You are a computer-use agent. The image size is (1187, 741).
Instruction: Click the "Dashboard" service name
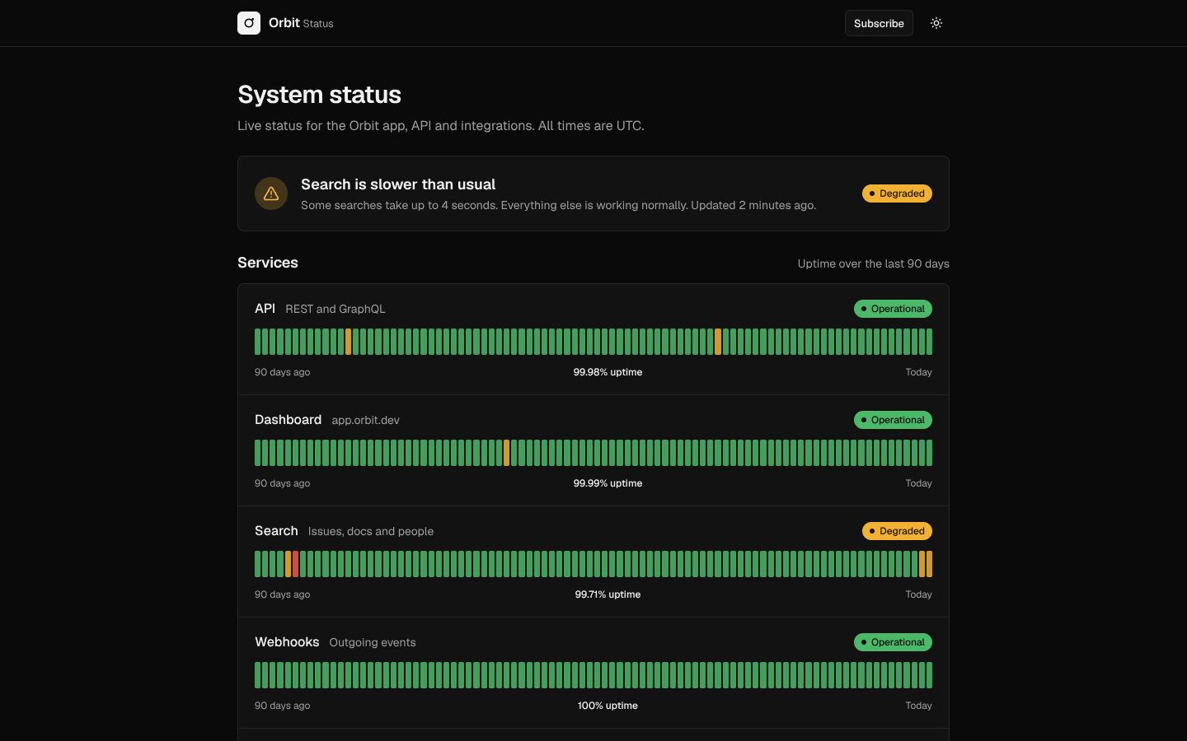[288, 419]
